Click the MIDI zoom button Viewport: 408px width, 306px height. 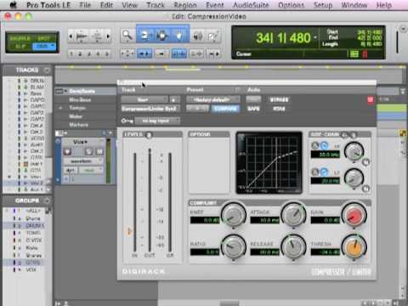point(97,37)
